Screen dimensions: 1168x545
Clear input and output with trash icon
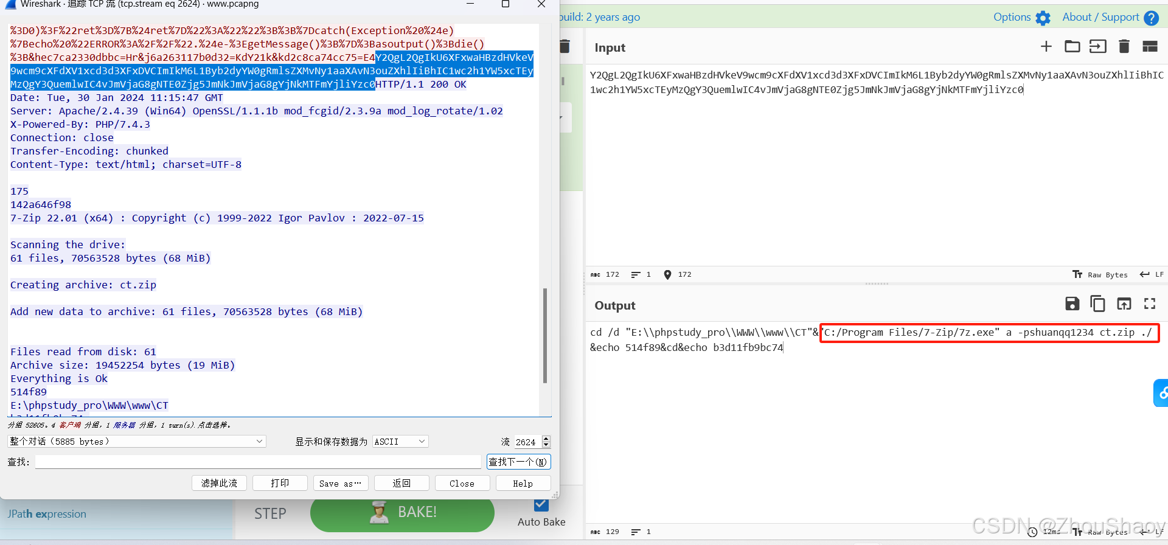click(1124, 46)
